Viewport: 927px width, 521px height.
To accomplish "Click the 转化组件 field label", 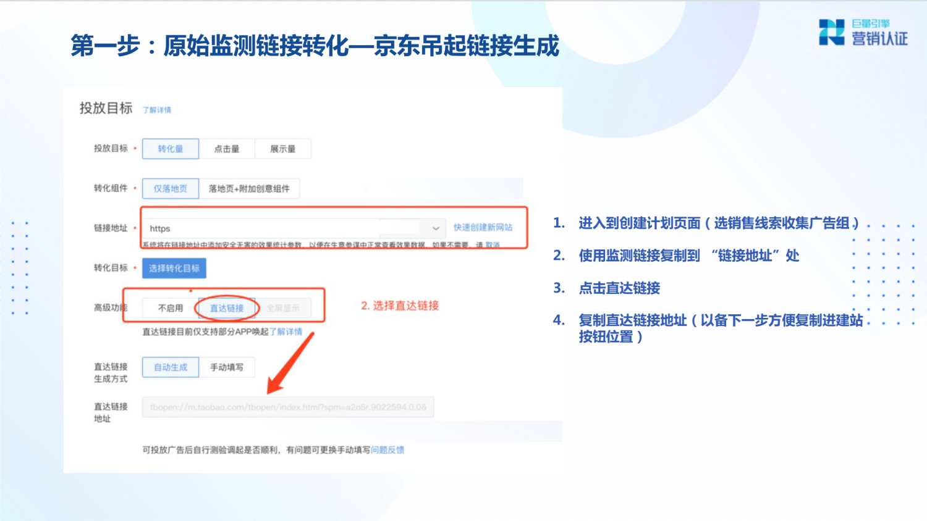I will tap(111, 188).
